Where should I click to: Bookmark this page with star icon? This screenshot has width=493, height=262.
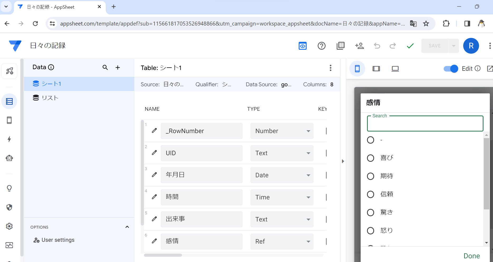point(426,24)
